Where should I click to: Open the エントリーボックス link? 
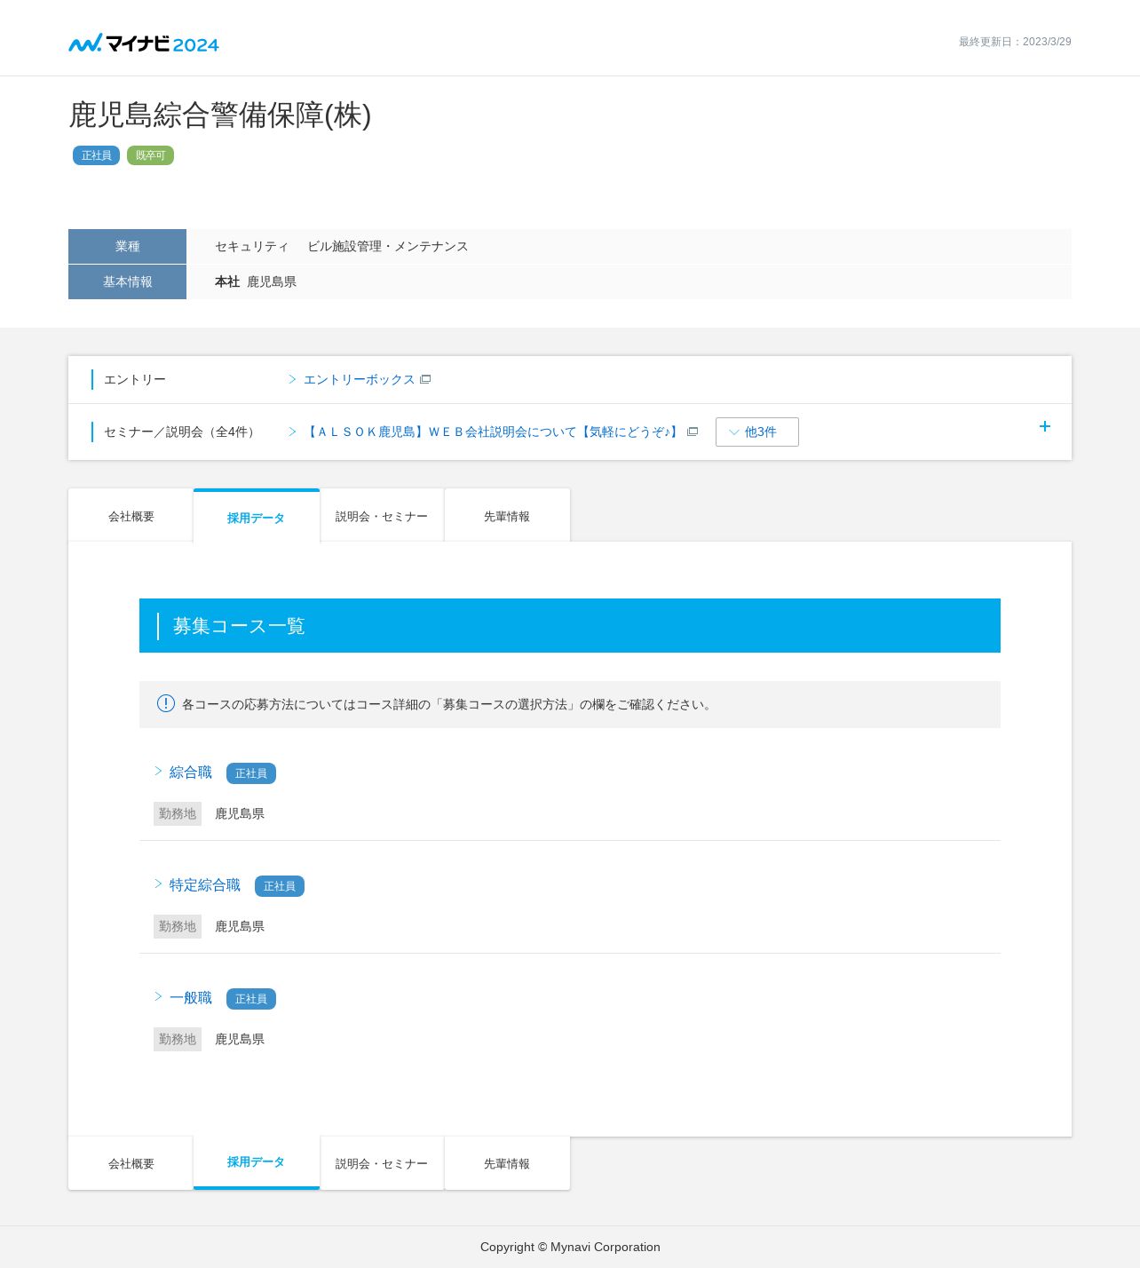tap(359, 379)
